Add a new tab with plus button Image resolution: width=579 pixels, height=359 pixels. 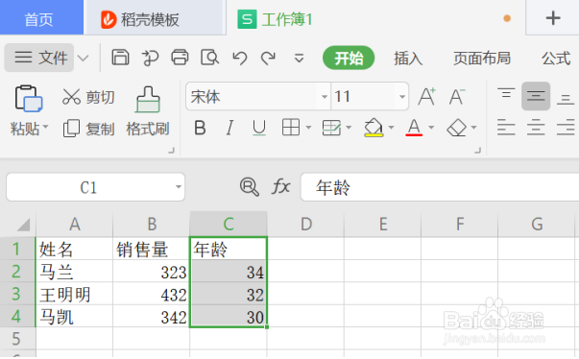pos(553,17)
